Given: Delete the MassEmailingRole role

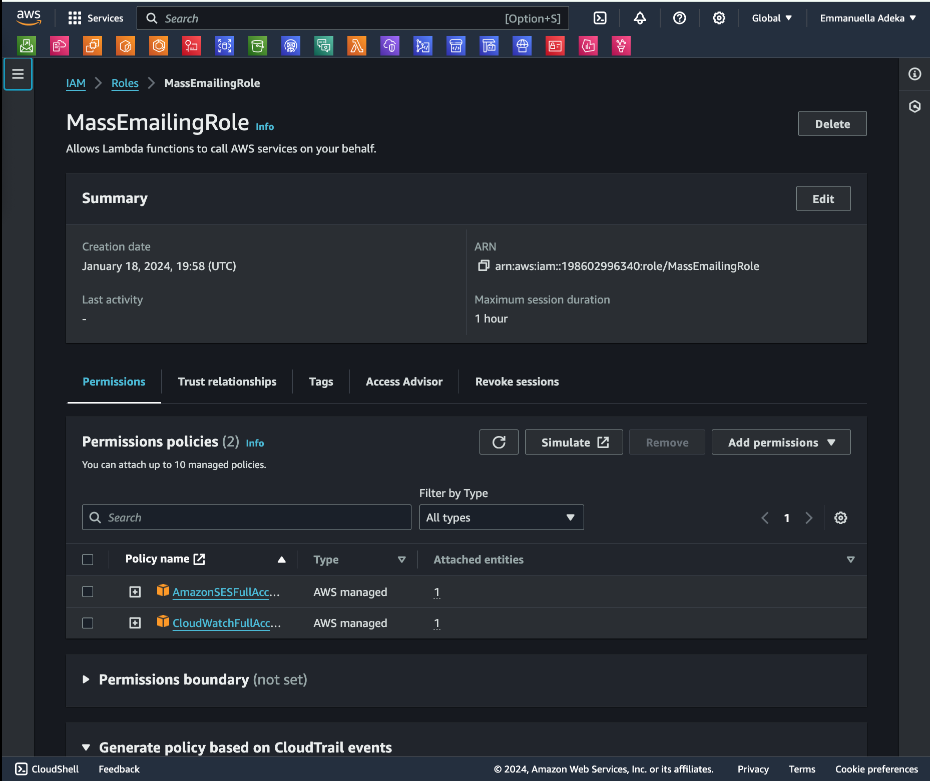Looking at the screenshot, I should (832, 123).
